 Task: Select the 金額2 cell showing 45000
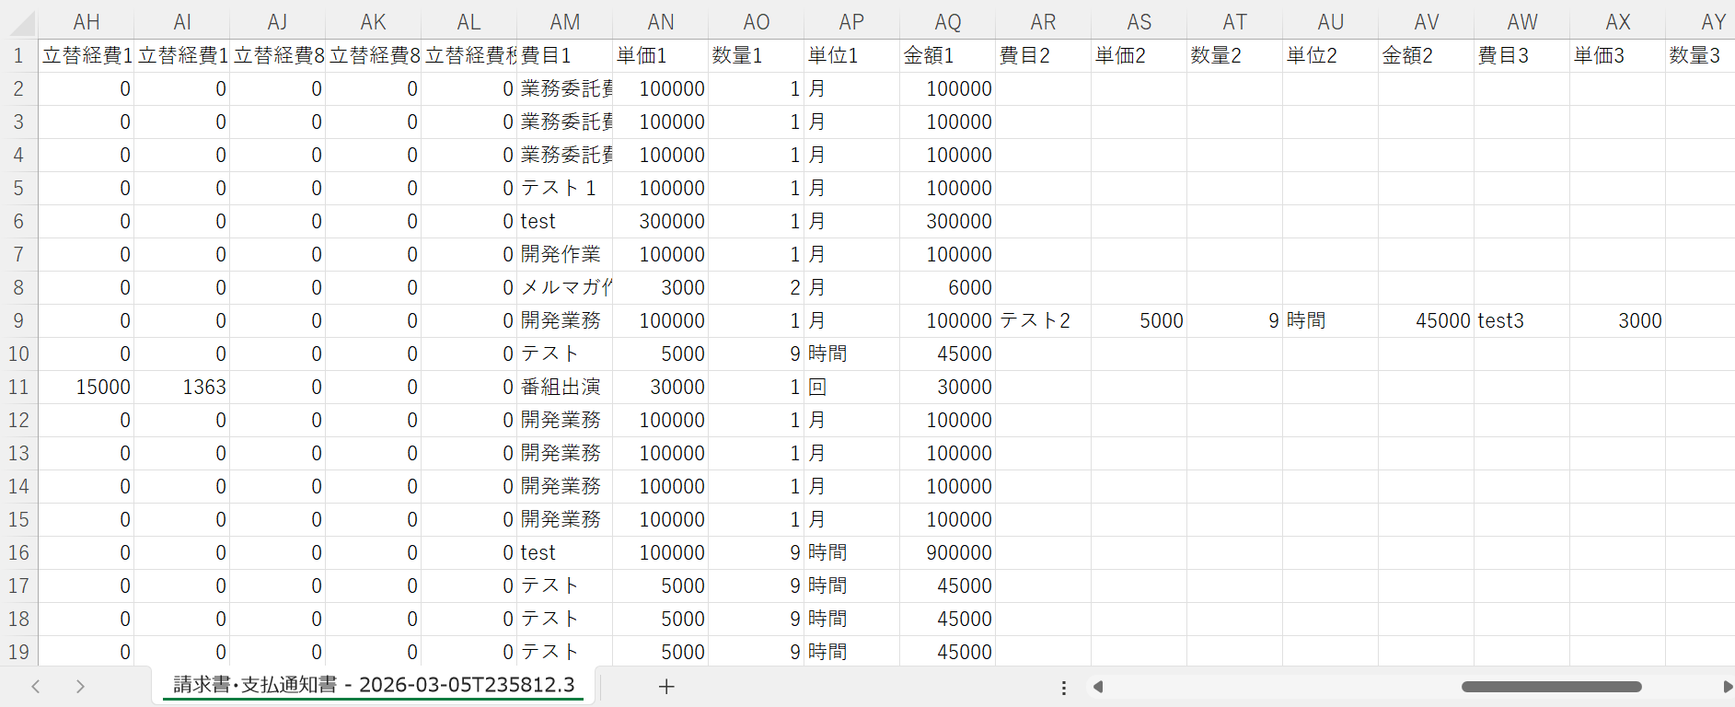[1427, 320]
